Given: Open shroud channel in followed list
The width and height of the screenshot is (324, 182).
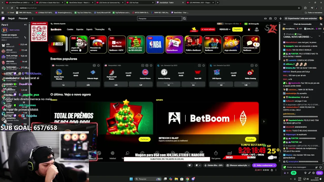Looking at the screenshot, I should tap(14, 51).
